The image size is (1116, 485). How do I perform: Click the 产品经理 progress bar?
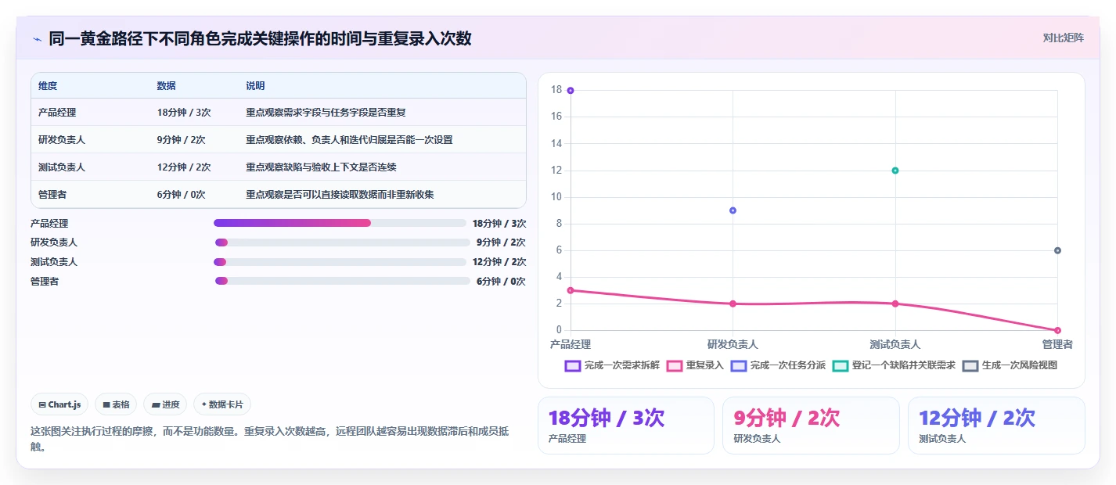click(340, 223)
